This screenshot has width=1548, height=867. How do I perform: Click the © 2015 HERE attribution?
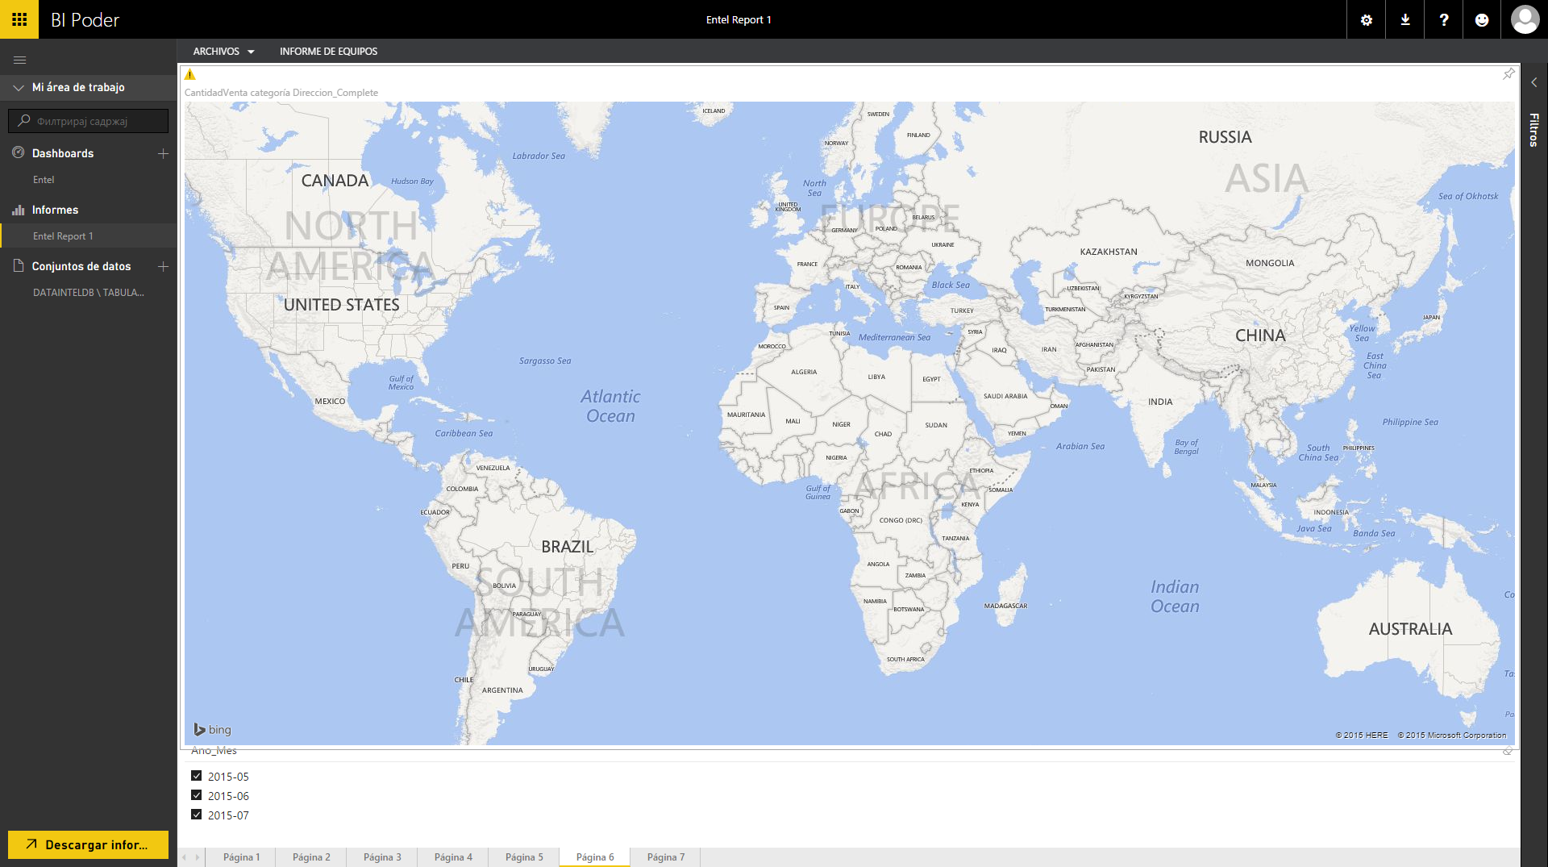1362,736
